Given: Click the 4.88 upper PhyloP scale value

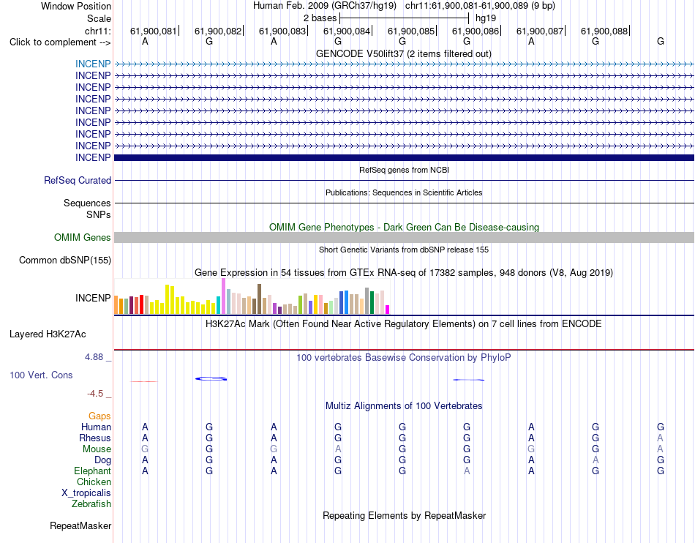Looking at the screenshot, I should pyautogui.click(x=94, y=357).
